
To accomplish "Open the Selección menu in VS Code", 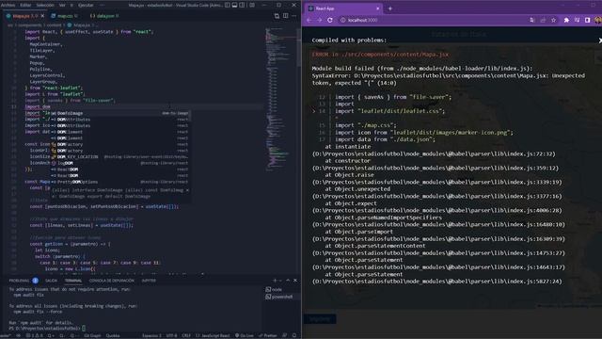I will point(45,5).
